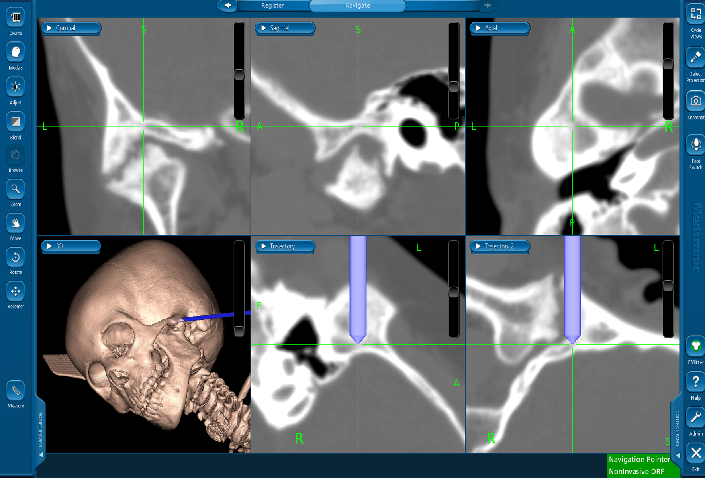Click the Recenter tool
705x478 pixels.
(16, 291)
